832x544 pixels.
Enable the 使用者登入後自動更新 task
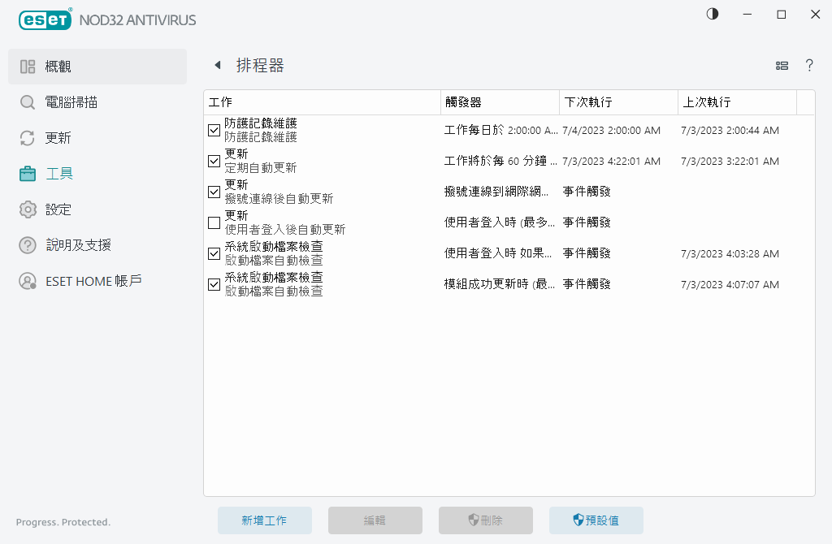(x=214, y=222)
